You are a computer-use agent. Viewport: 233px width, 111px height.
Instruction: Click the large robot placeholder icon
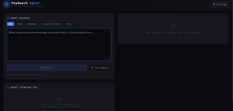[59, 99]
